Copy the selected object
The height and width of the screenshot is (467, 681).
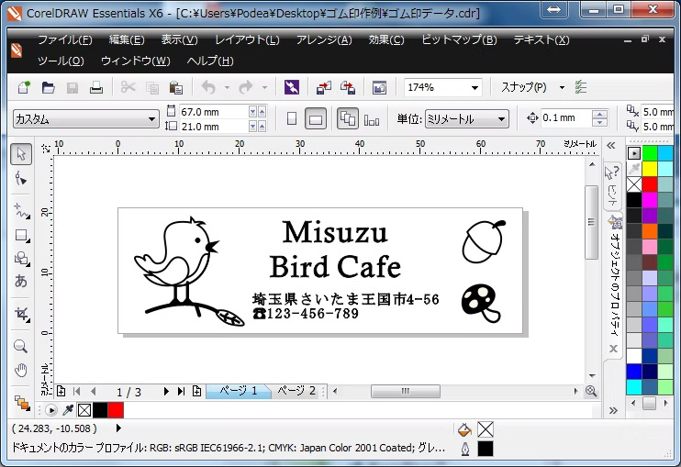tap(152, 87)
